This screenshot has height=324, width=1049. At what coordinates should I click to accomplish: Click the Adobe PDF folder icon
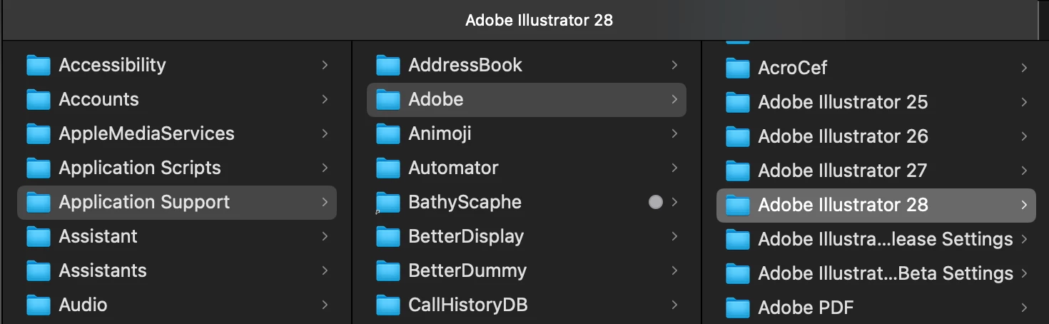738,308
